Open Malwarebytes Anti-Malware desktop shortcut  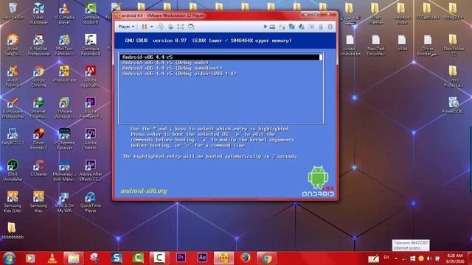[64, 170]
